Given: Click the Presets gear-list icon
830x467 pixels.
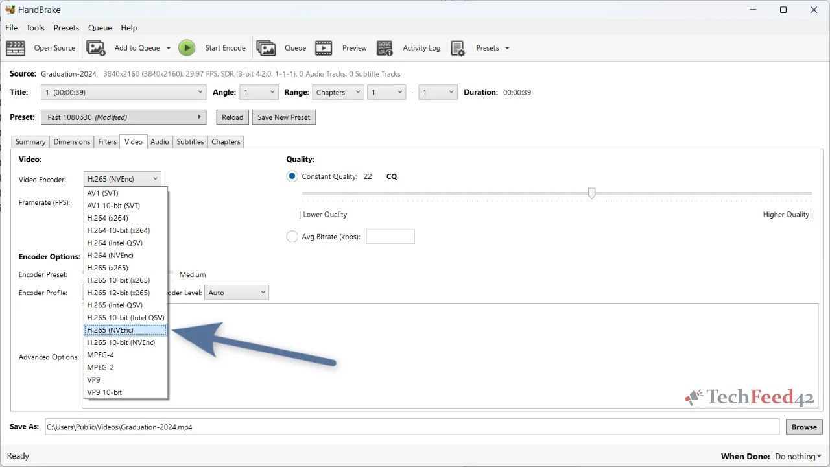Looking at the screenshot, I should click(x=458, y=48).
